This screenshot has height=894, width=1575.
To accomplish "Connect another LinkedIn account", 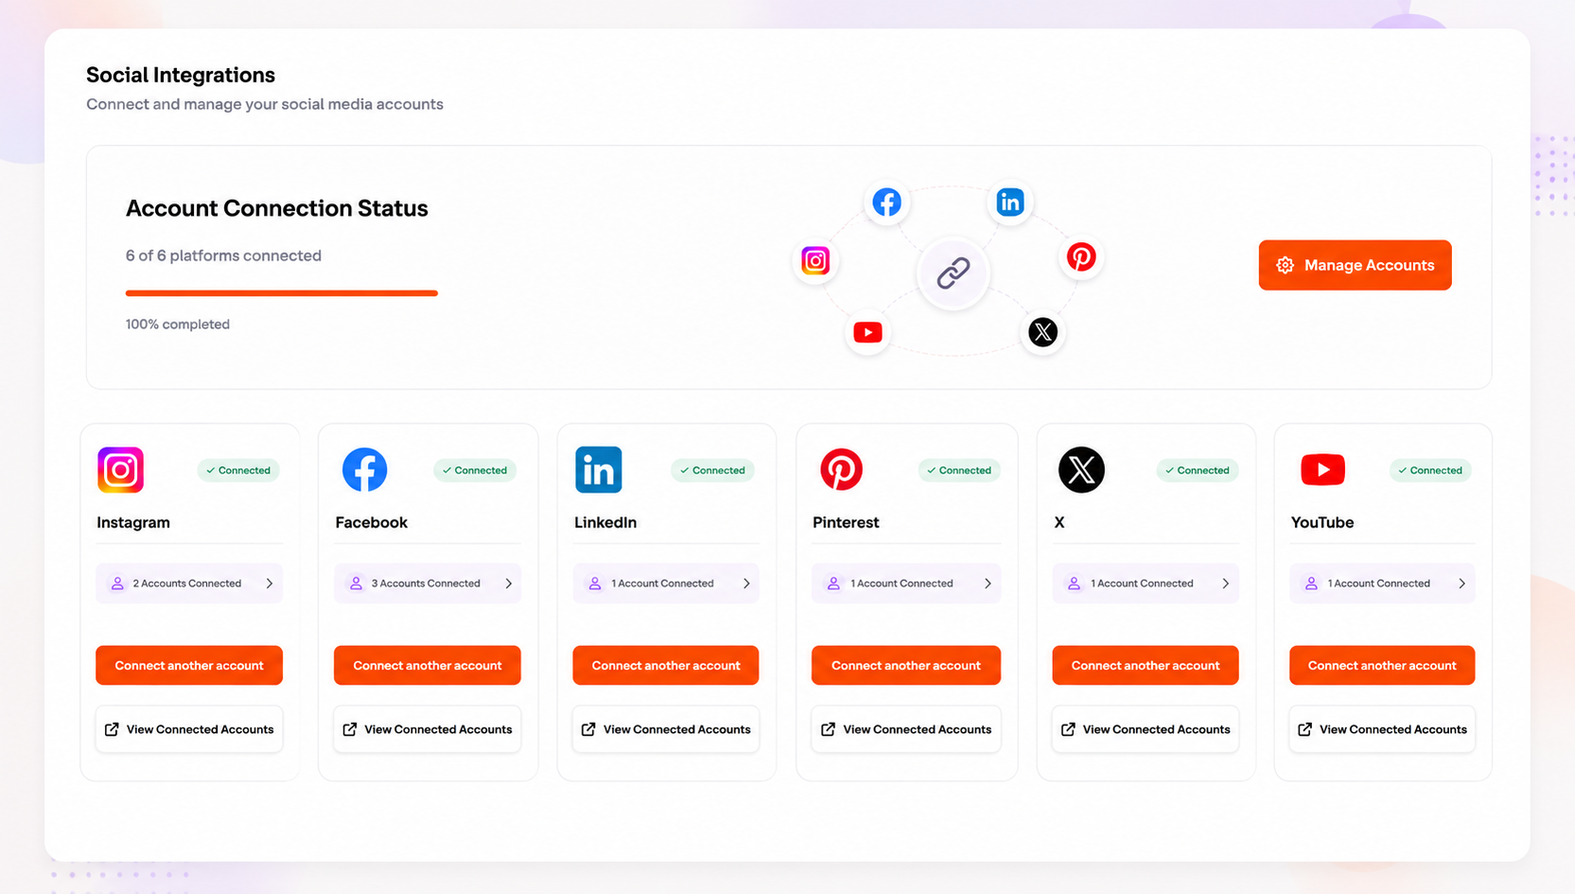I will coord(666,665).
